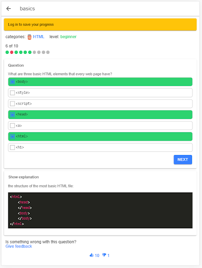202x268 pixels.
Task: Click the thumbs down icon
Action: tap(104, 255)
